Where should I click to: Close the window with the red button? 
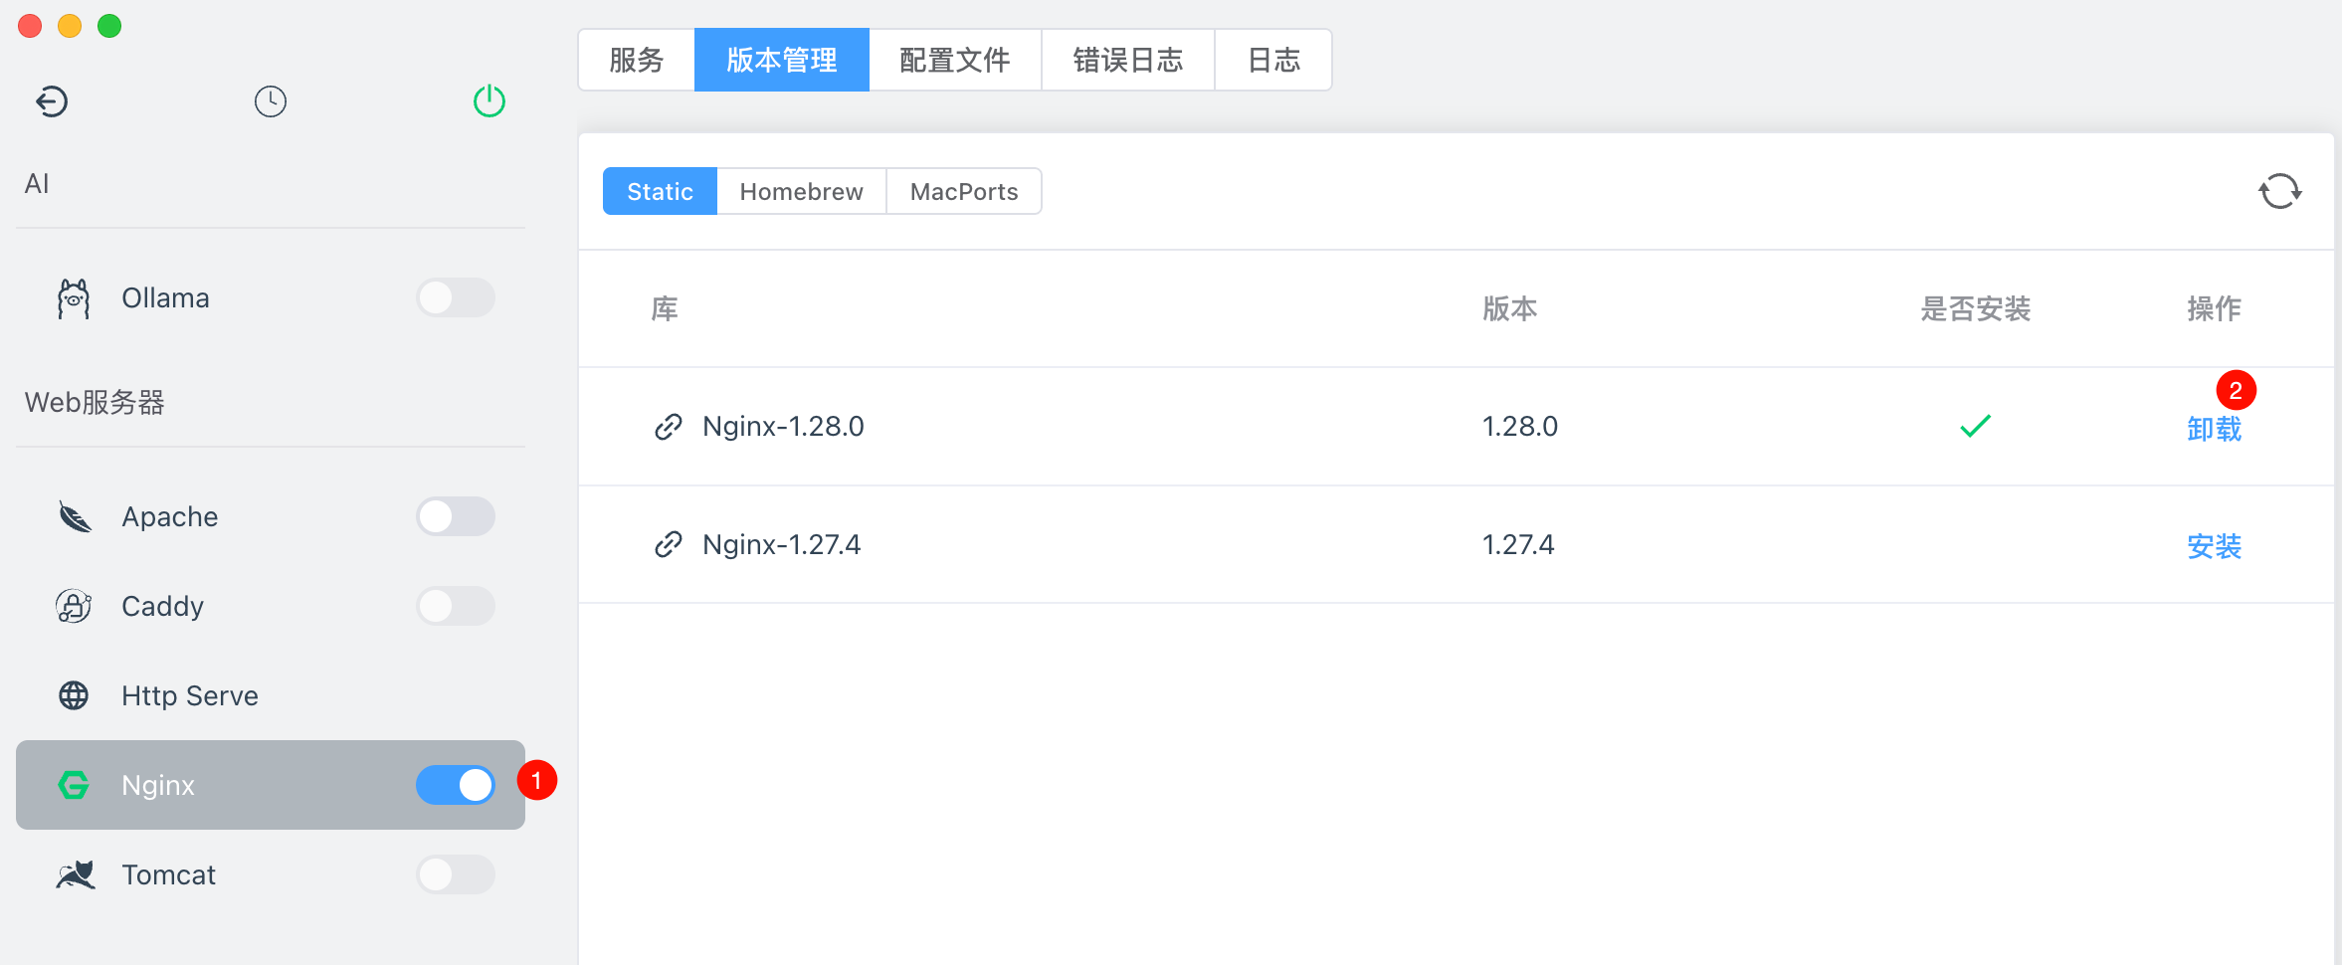(x=30, y=26)
